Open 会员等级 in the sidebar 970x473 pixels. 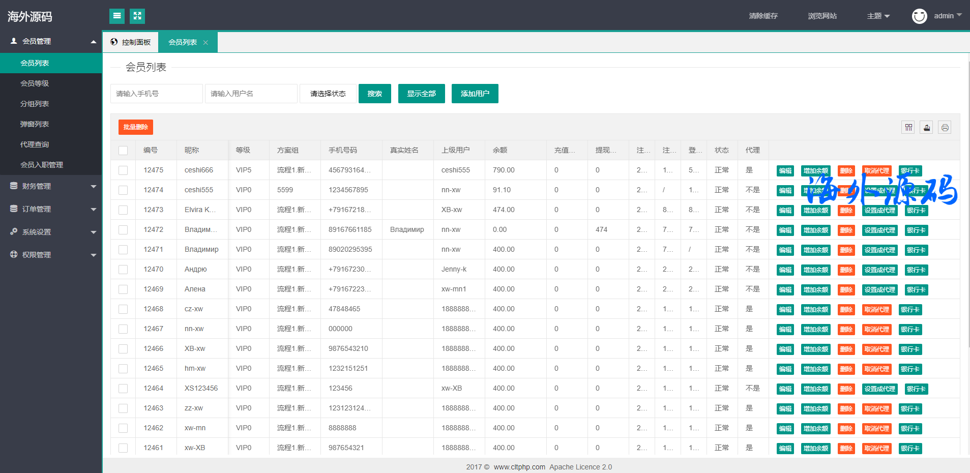click(x=35, y=83)
